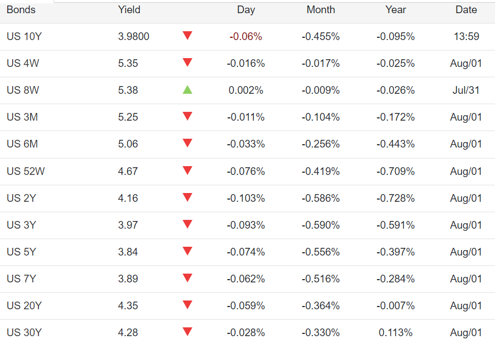Click the -0.007% year change for US 20Y
The image size is (495, 346).
(x=395, y=305)
